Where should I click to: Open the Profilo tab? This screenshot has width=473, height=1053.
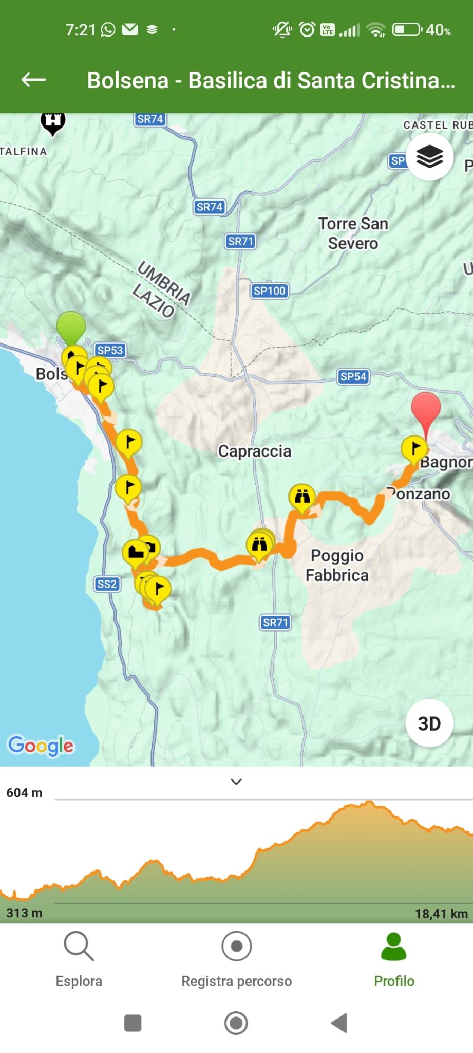pyautogui.click(x=394, y=959)
